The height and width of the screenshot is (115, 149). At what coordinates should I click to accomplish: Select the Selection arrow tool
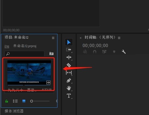coord(69,42)
